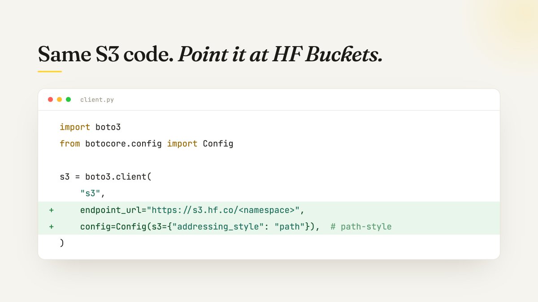Click the '# path-style' comment

click(361, 226)
